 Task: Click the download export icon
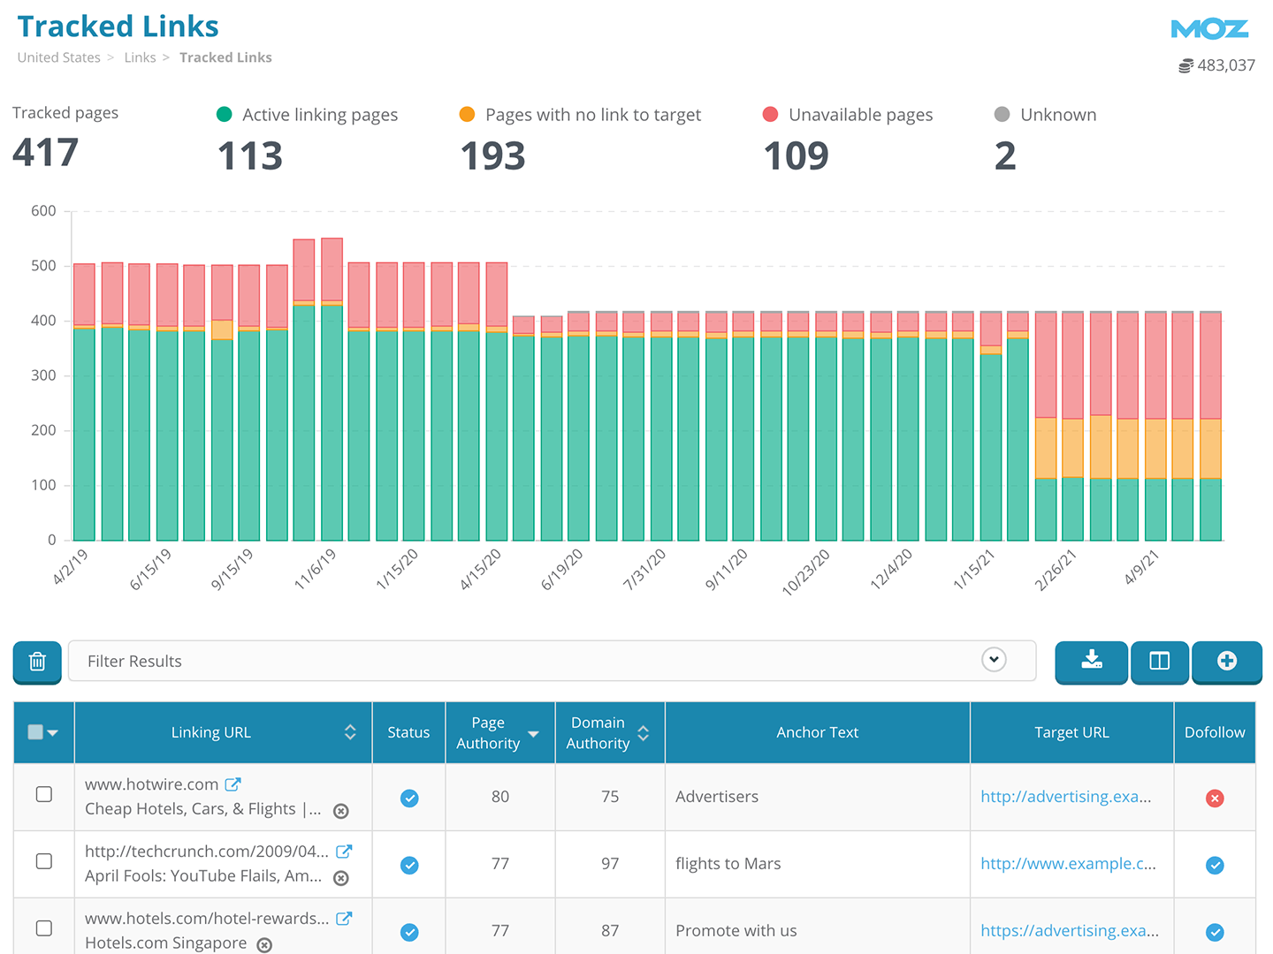pyautogui.click(x=1091, y=661)
